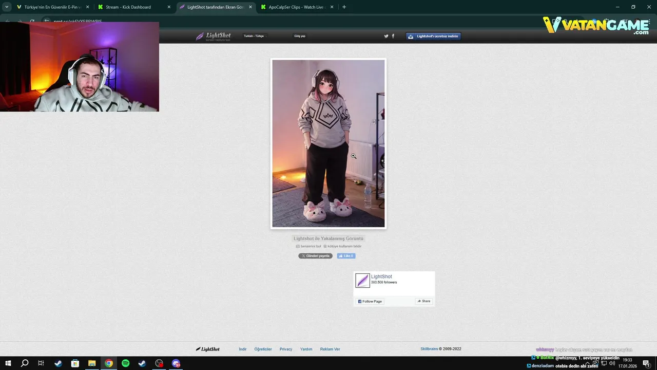The width and height of the screenshot is (657, 370).
Task: Open the Yardım footer link
Action: click(306, 349)
